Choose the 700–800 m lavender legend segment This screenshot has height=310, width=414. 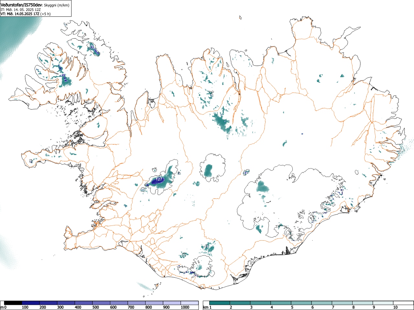(136, 303)
